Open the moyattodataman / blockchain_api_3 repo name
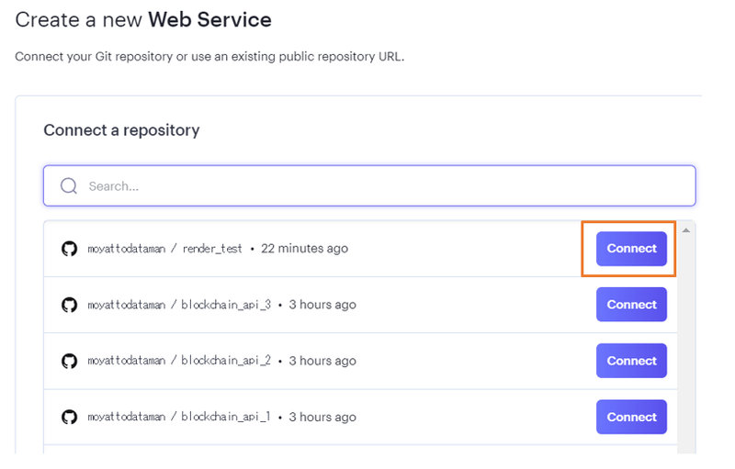The image size is (735, 469). [178, 305]
